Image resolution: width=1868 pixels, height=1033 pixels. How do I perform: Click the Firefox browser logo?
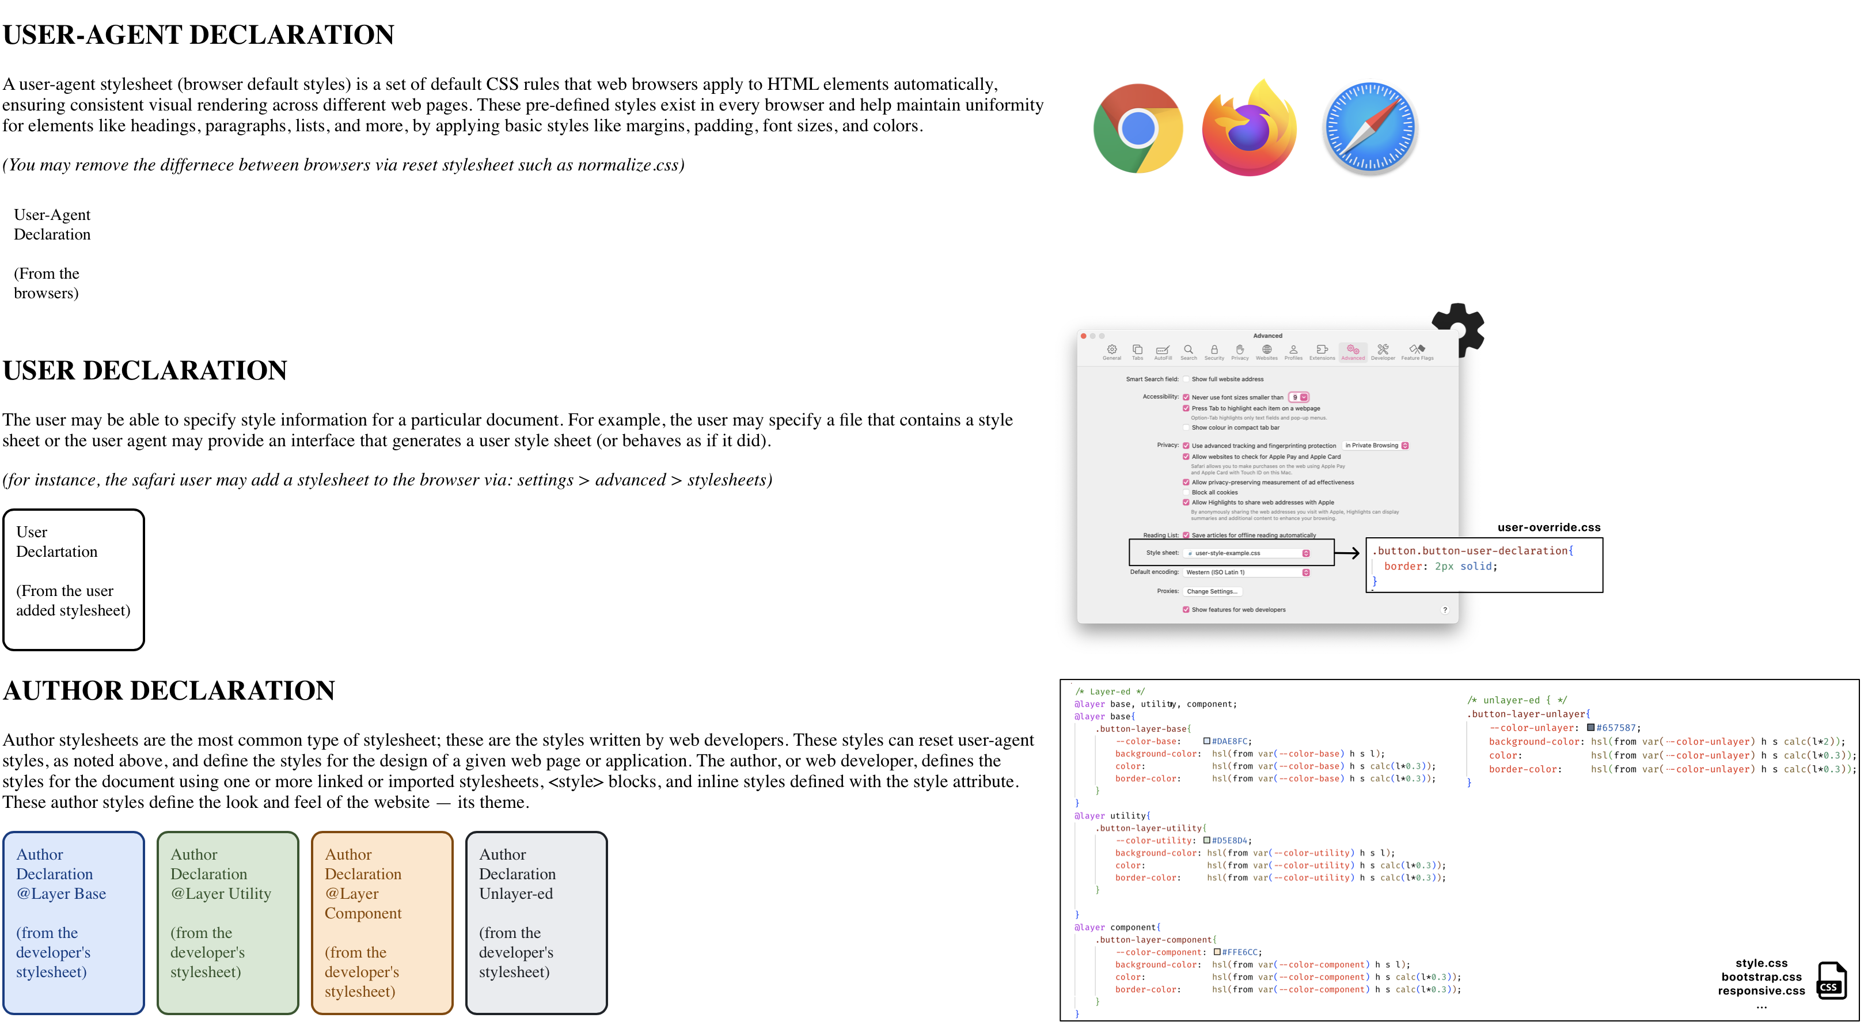point(1249,128)
